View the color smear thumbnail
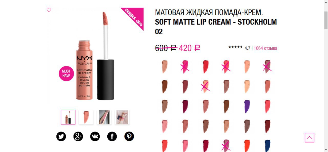The width and height of the screenshot is (328, 152). [x=86, y=117]
